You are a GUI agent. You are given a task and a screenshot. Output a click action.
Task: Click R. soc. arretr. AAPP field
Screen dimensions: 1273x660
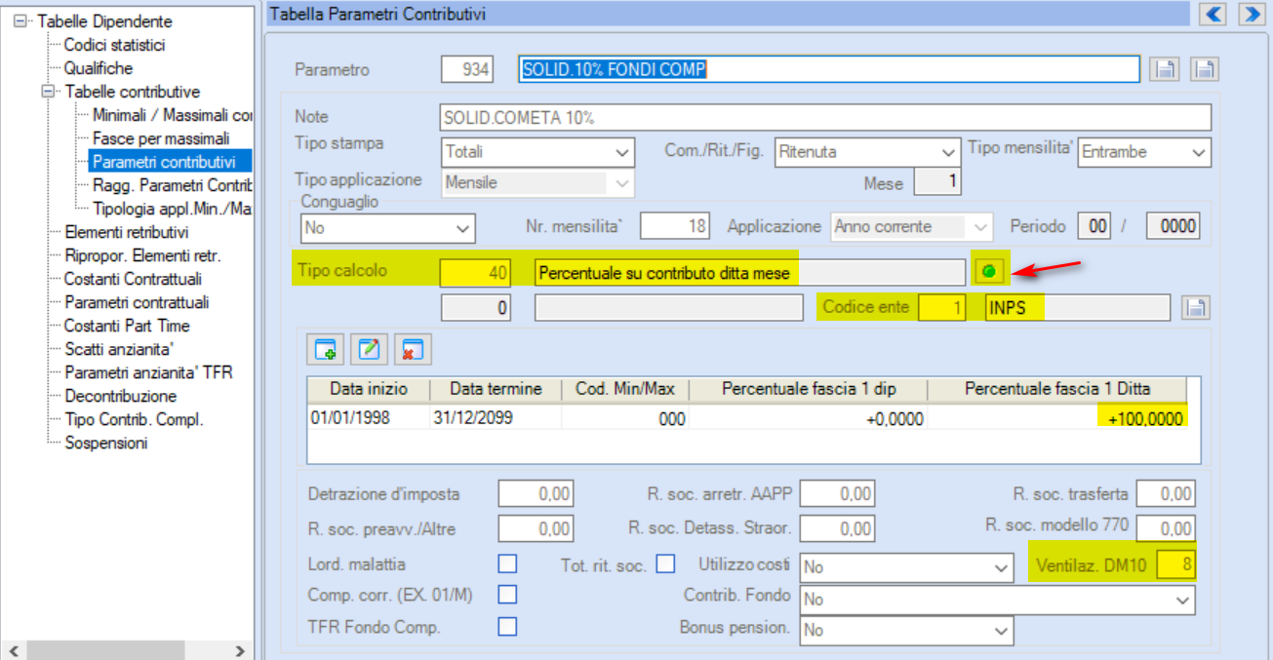point(837,494)
